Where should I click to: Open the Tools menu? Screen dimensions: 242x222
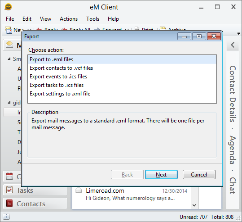click(x=92, y=19)
